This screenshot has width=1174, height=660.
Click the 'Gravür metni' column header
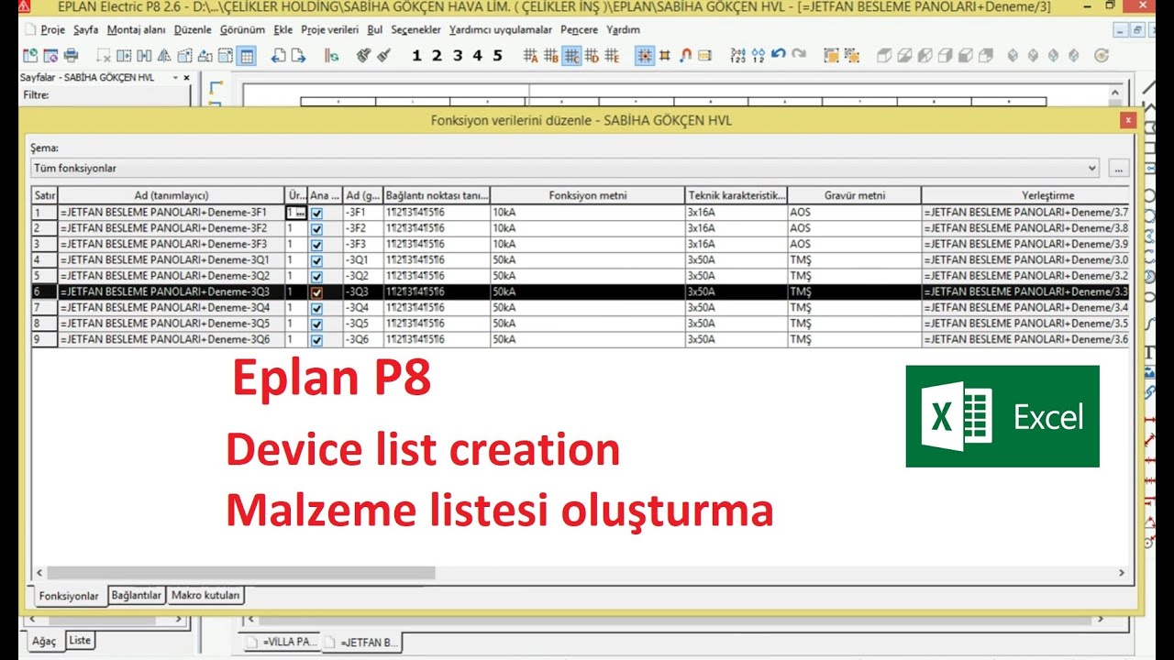tap(854, 195)
